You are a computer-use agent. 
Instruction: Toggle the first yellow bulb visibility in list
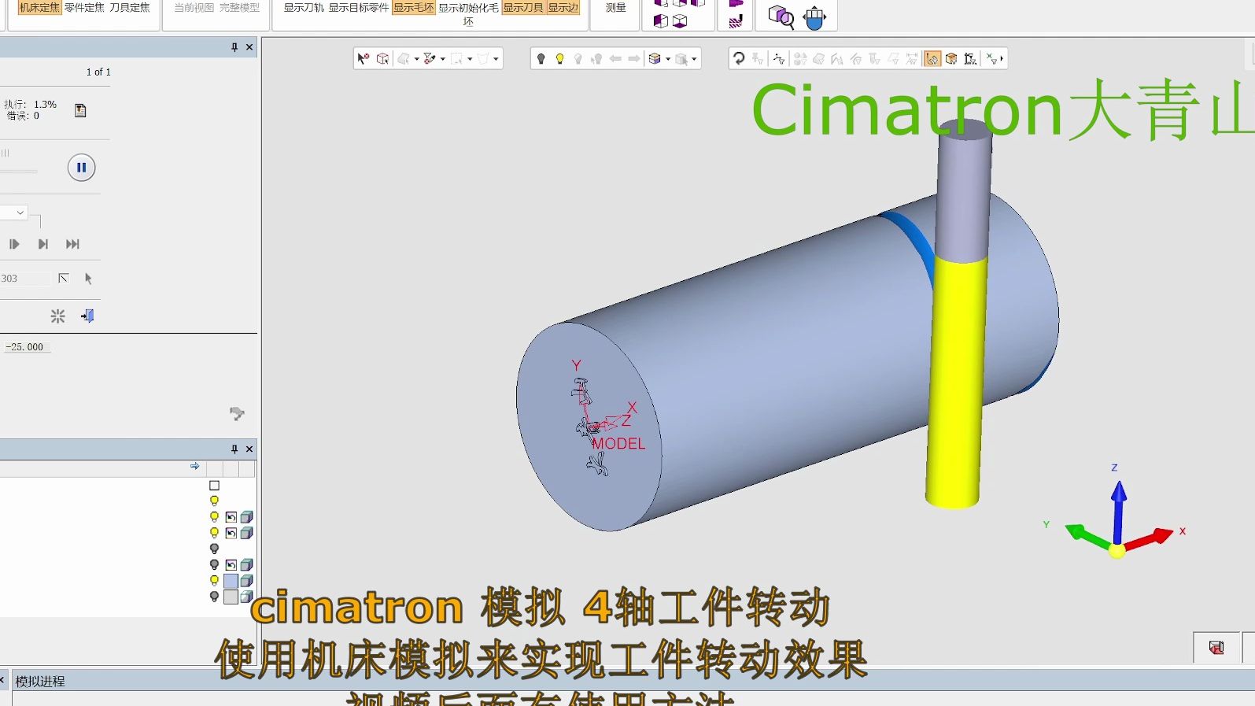point(214,501)
